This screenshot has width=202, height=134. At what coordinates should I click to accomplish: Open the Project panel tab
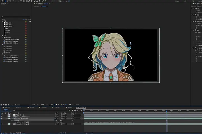(x=4, y=4)
